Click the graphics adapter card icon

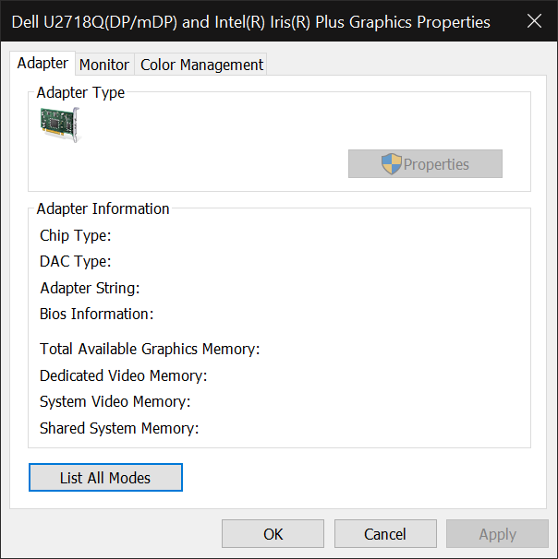point(60,125)
